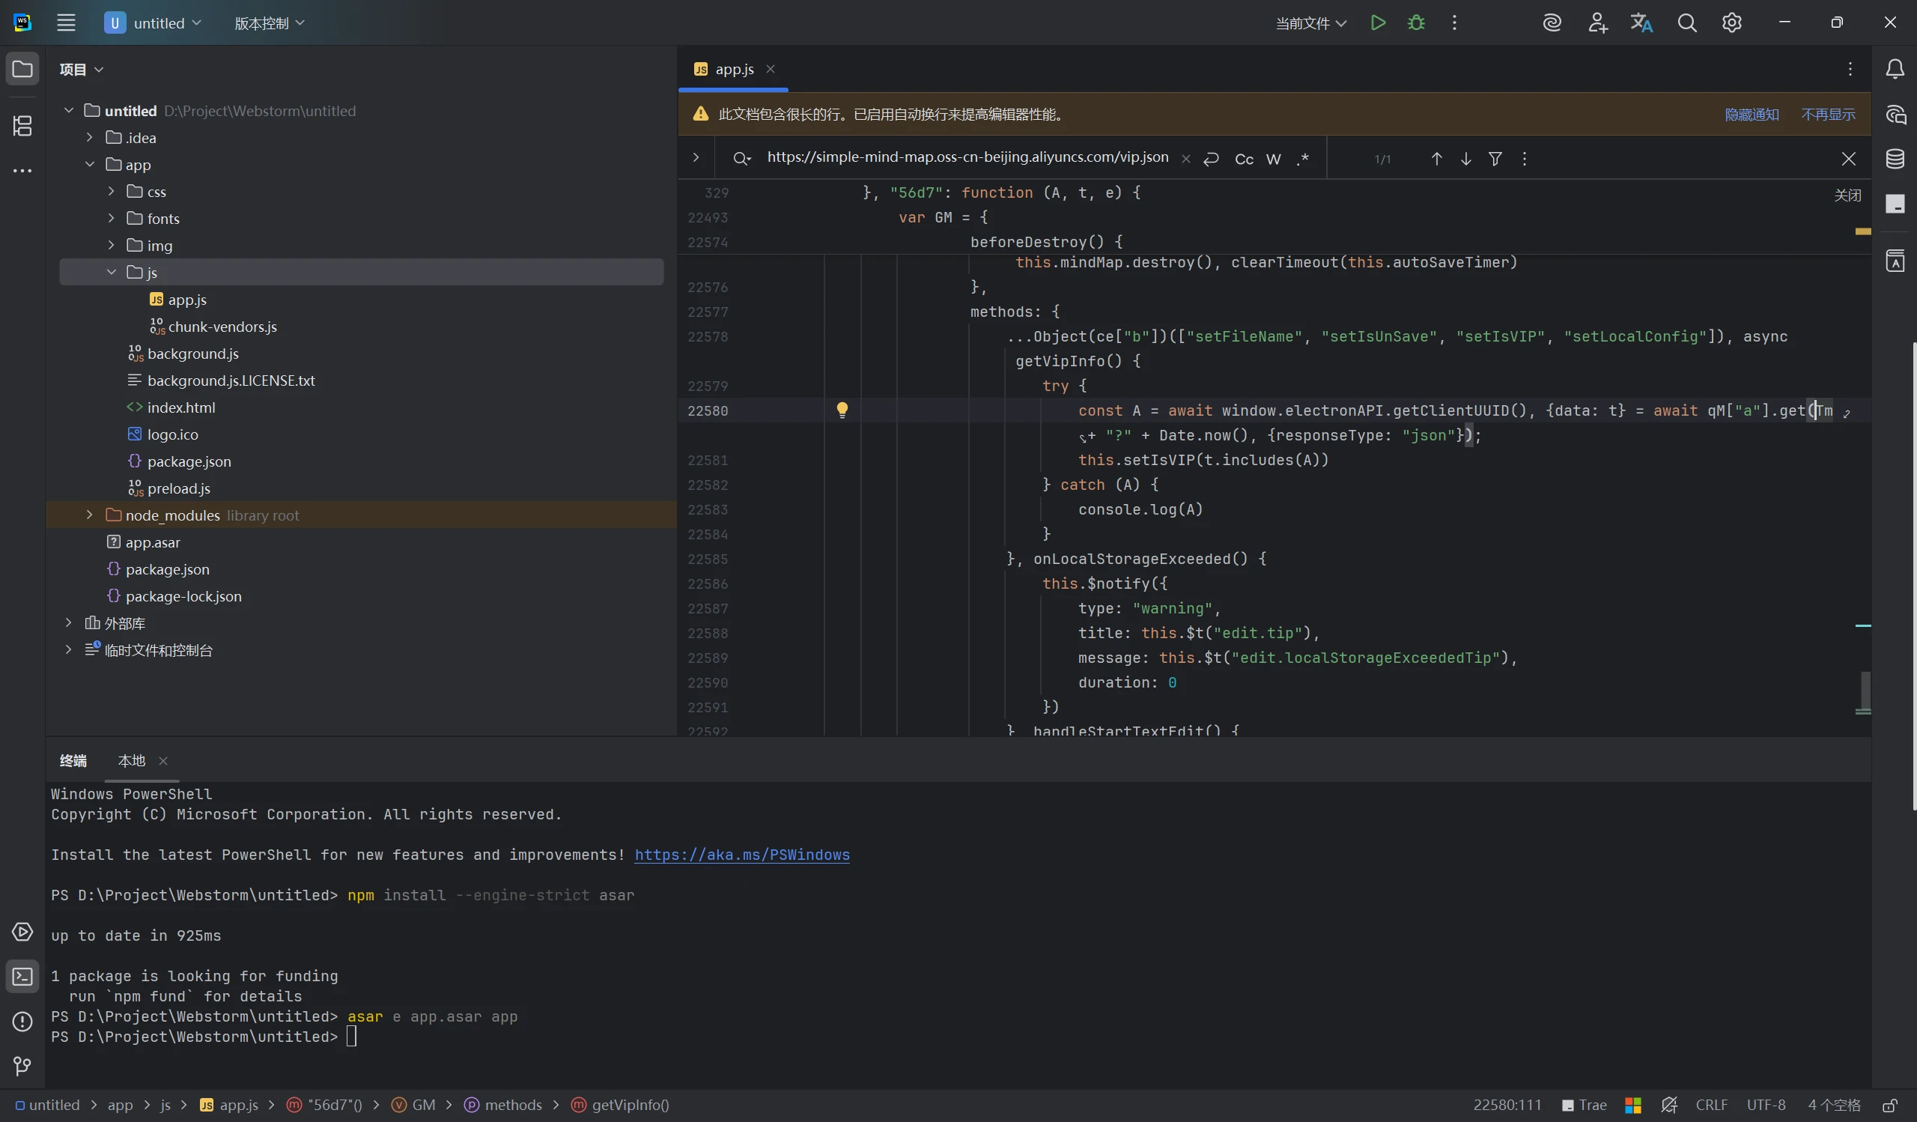The height and width of the screenshot is (1122, 1917).
Task: Expand the node_modules folder
Action: [90, 515]
